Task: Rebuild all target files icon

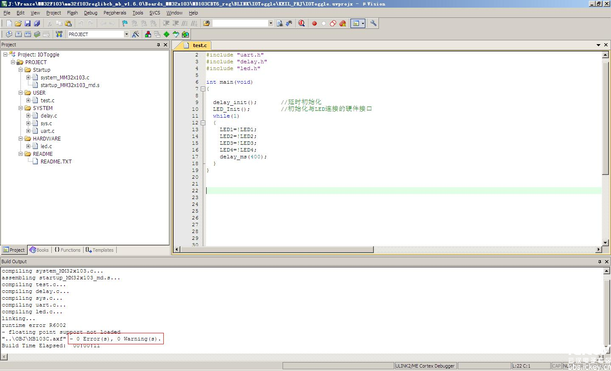Action: (x=28, y=34)
